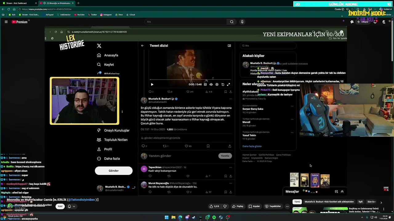This screenshot has height=221, width=394.
Task: Open Profil in X sidebar
Action: coord(104,149)
